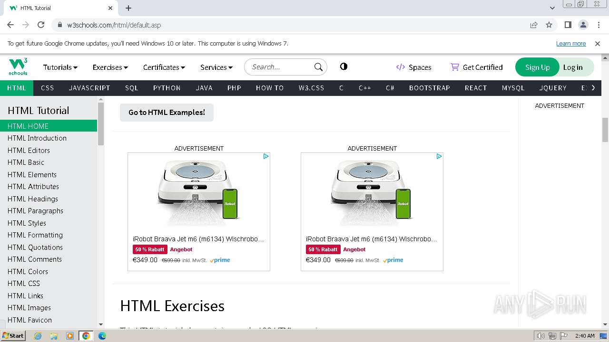Click Chrome icon in taskbar

click(x=86, y=336)
